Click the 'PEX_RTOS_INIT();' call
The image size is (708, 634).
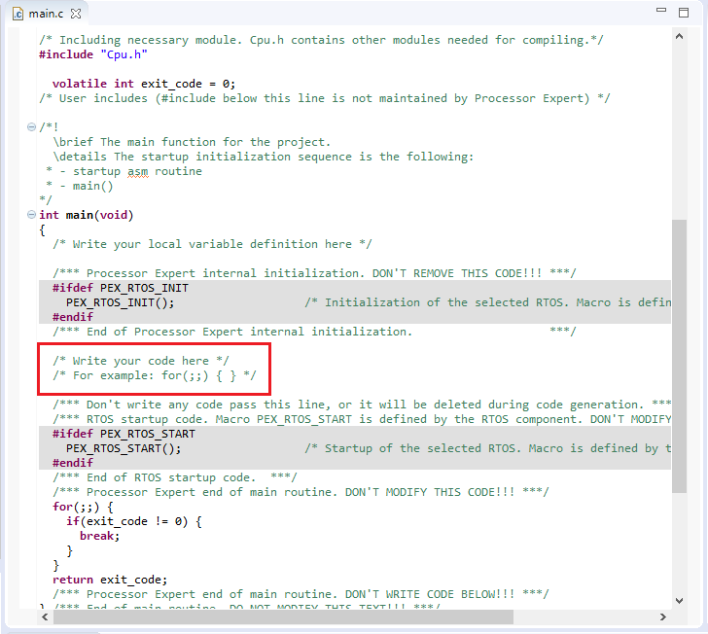(121, 302)
